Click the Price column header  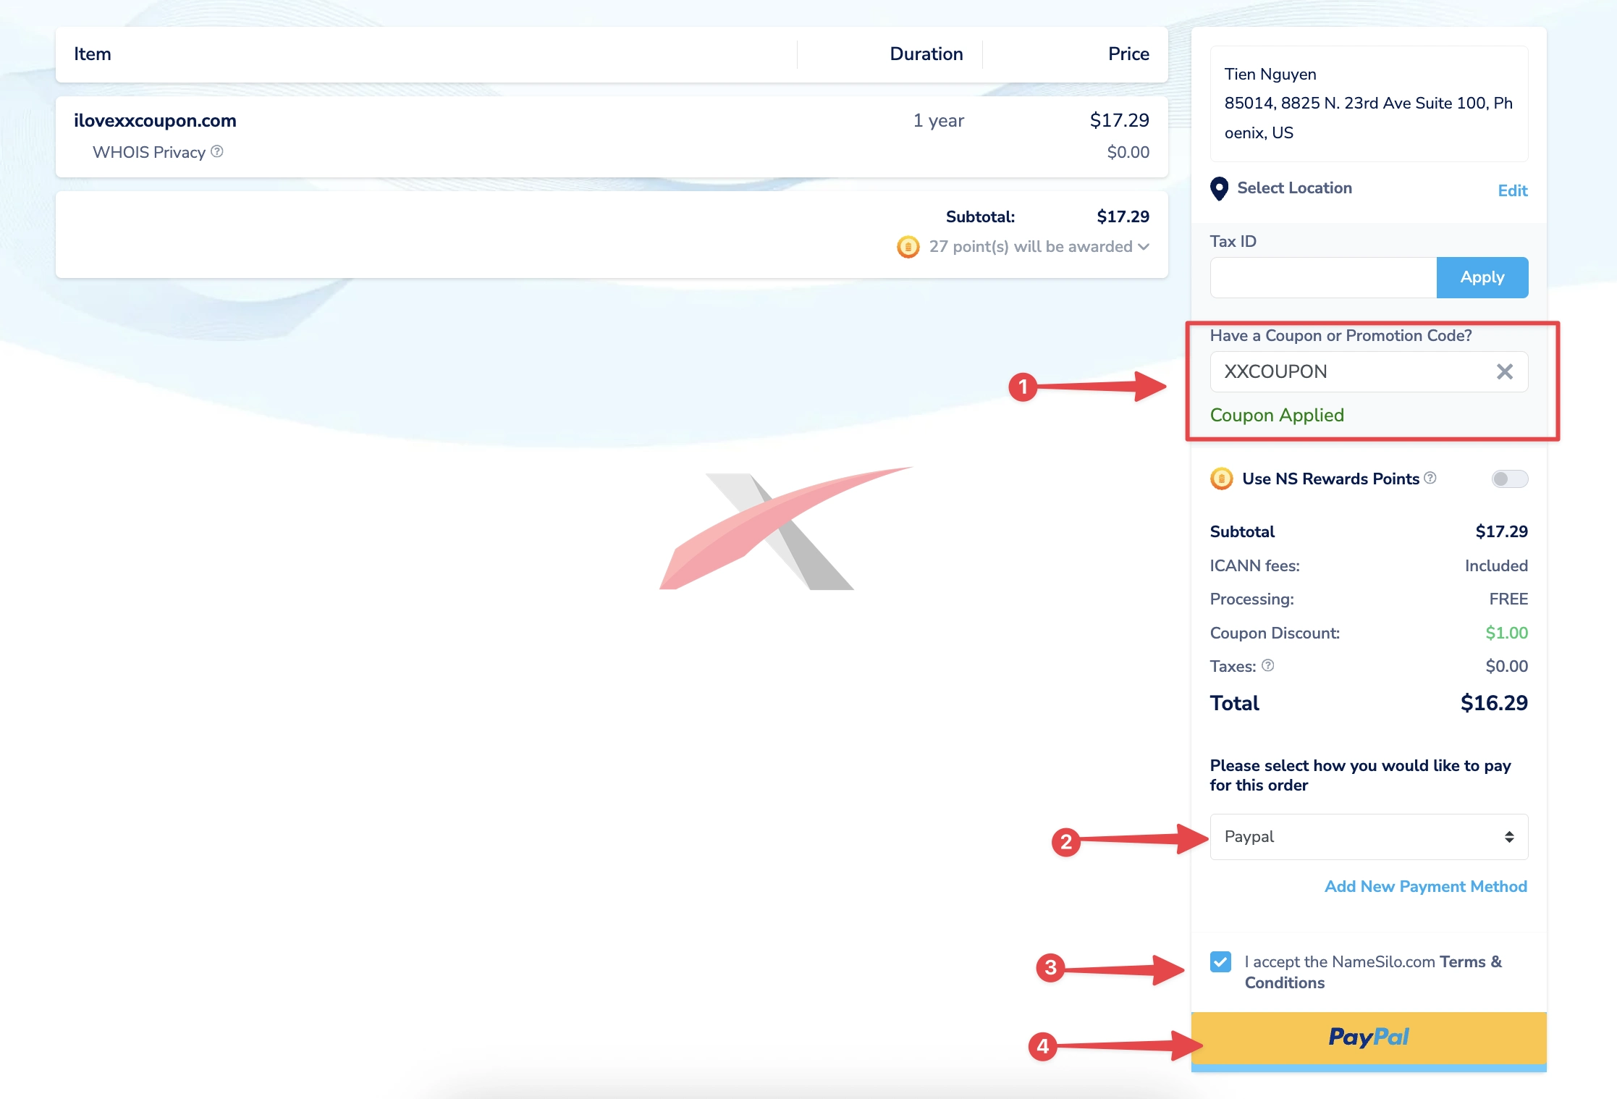click(x=1128, y=54)
